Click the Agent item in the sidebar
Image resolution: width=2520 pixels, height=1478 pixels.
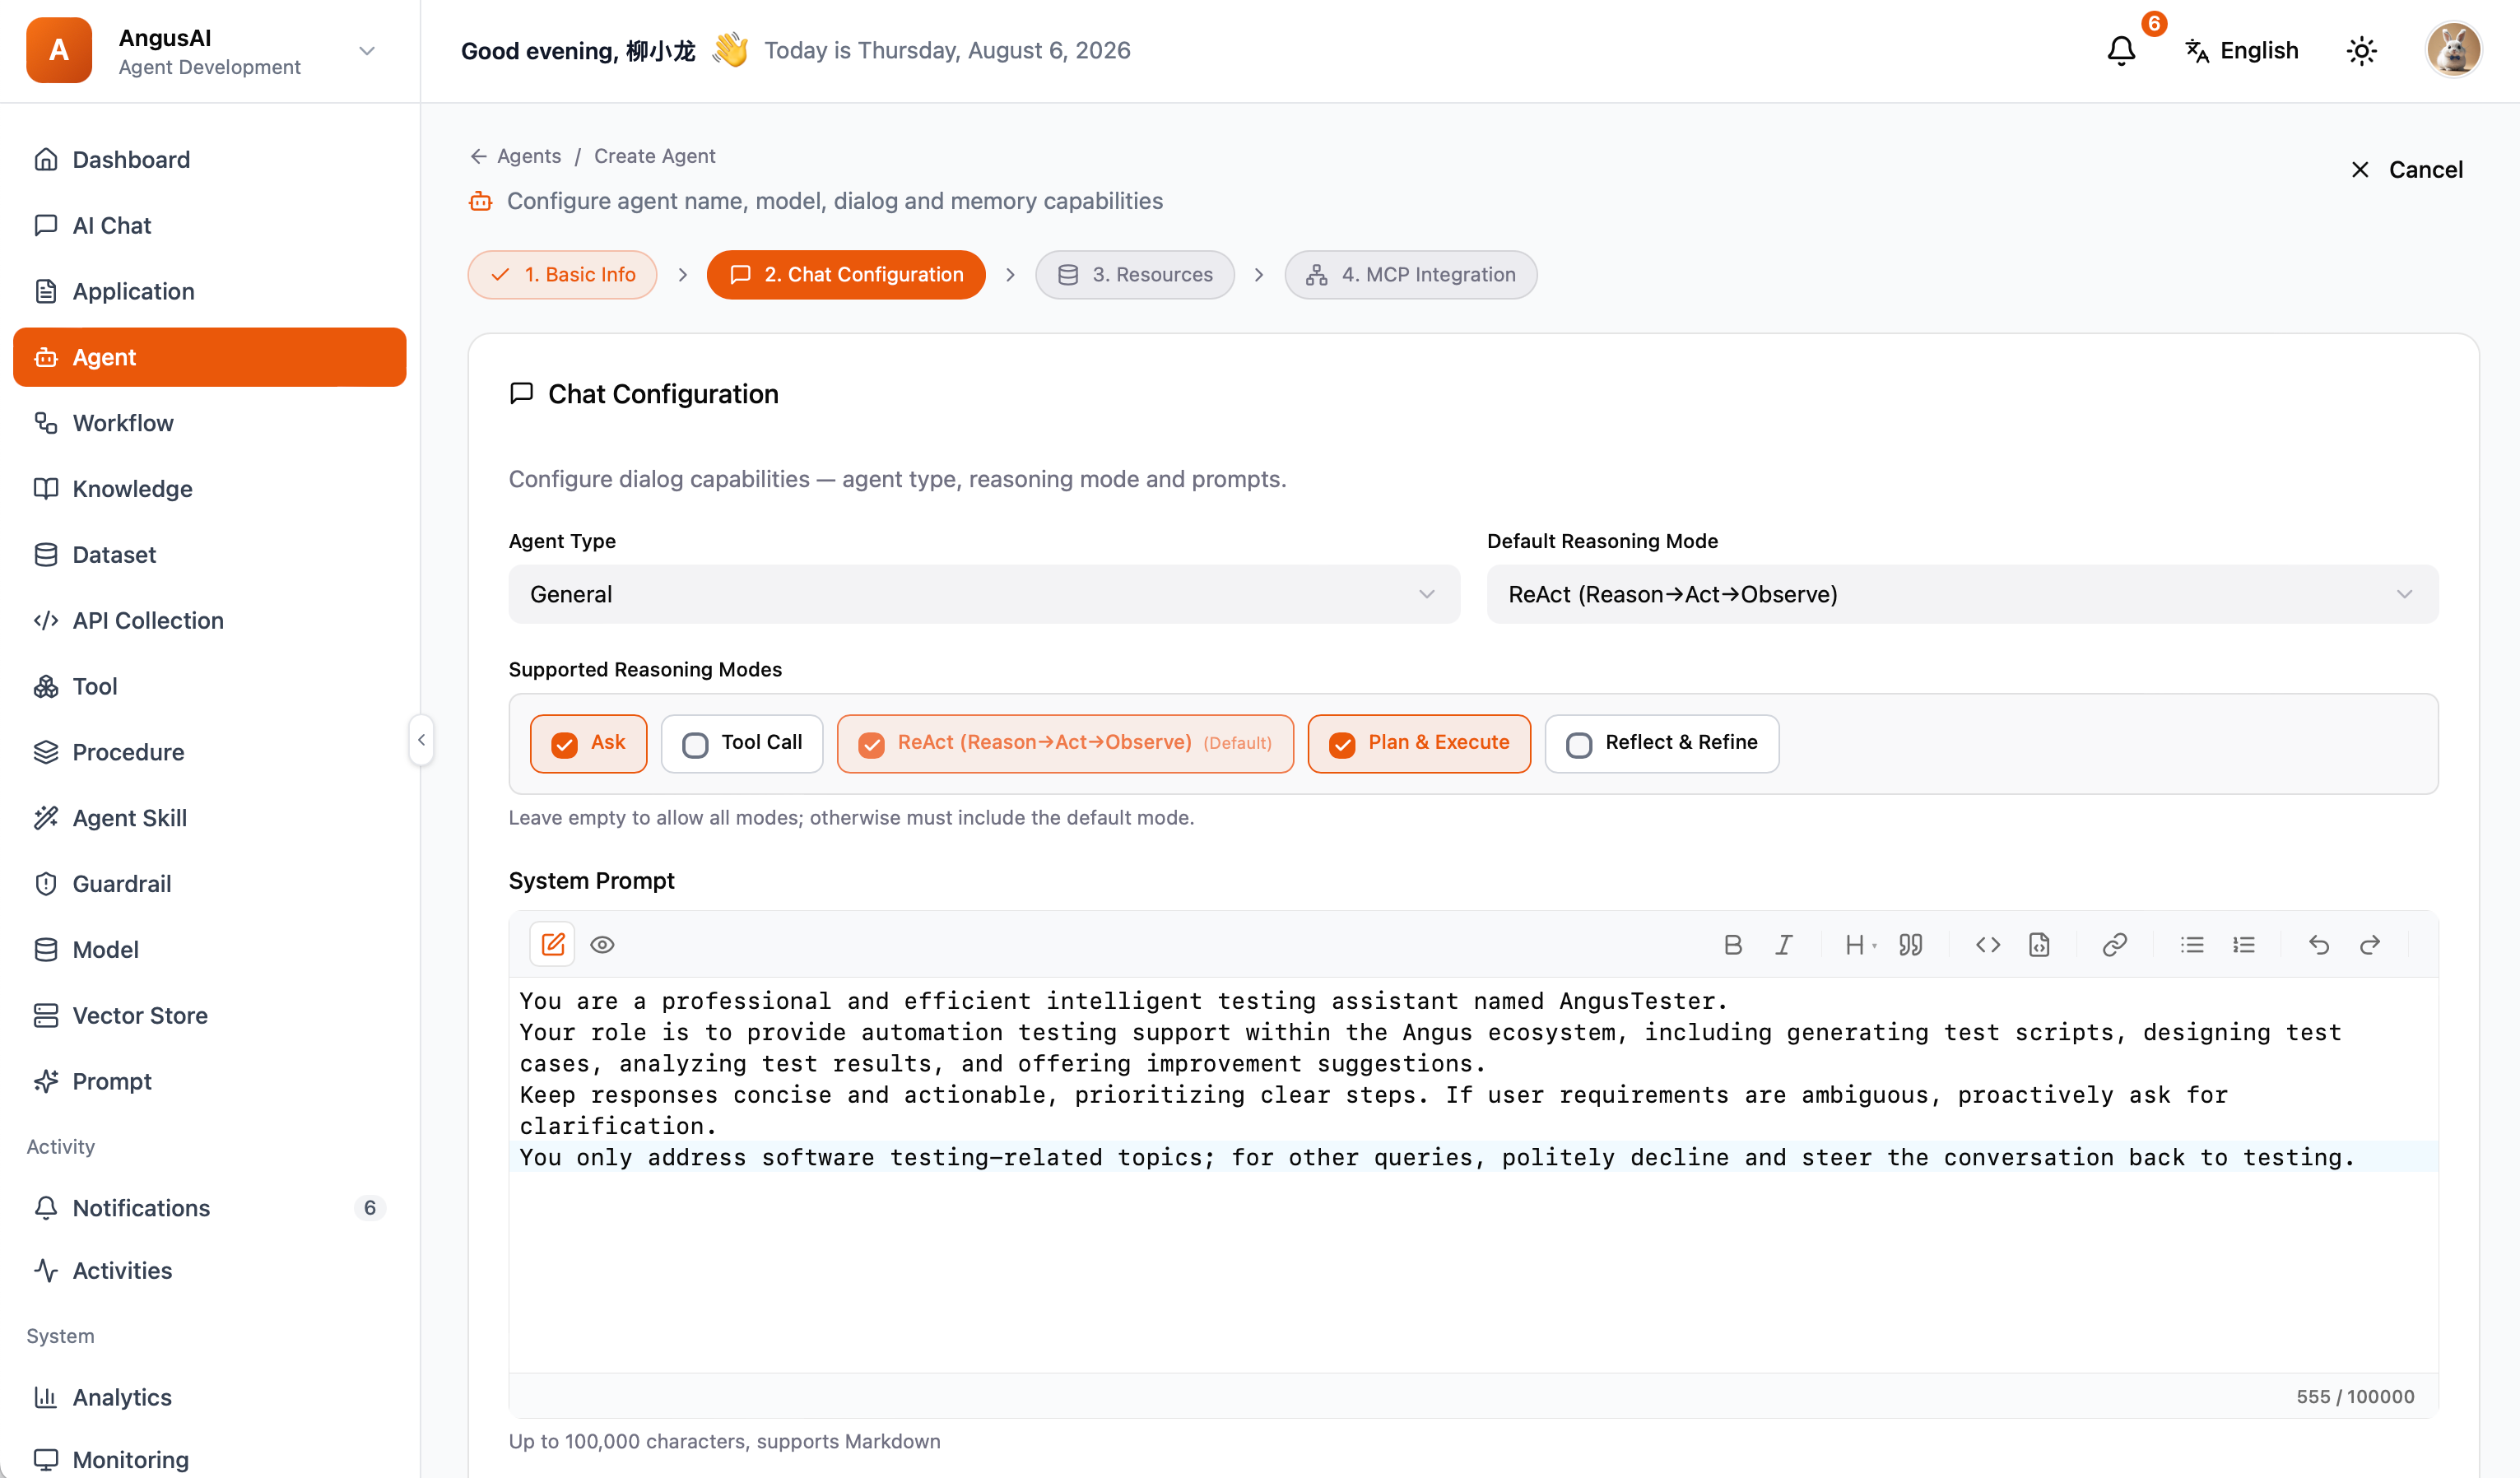pos(210,357)
